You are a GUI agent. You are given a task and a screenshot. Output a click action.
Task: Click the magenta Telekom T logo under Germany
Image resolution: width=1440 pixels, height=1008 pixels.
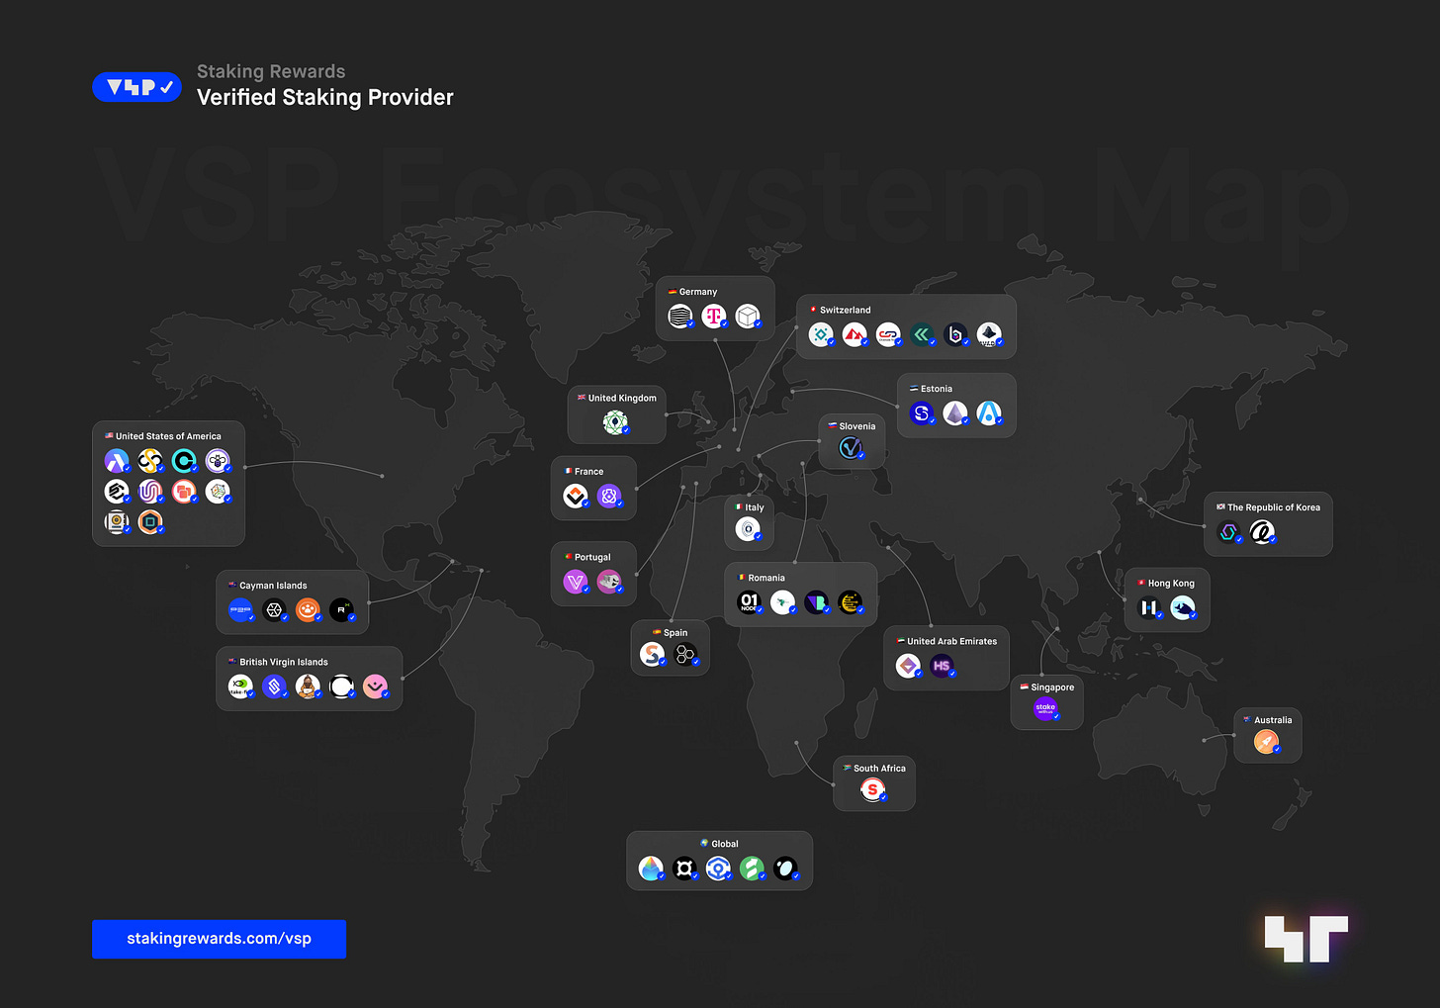(713, 316)
